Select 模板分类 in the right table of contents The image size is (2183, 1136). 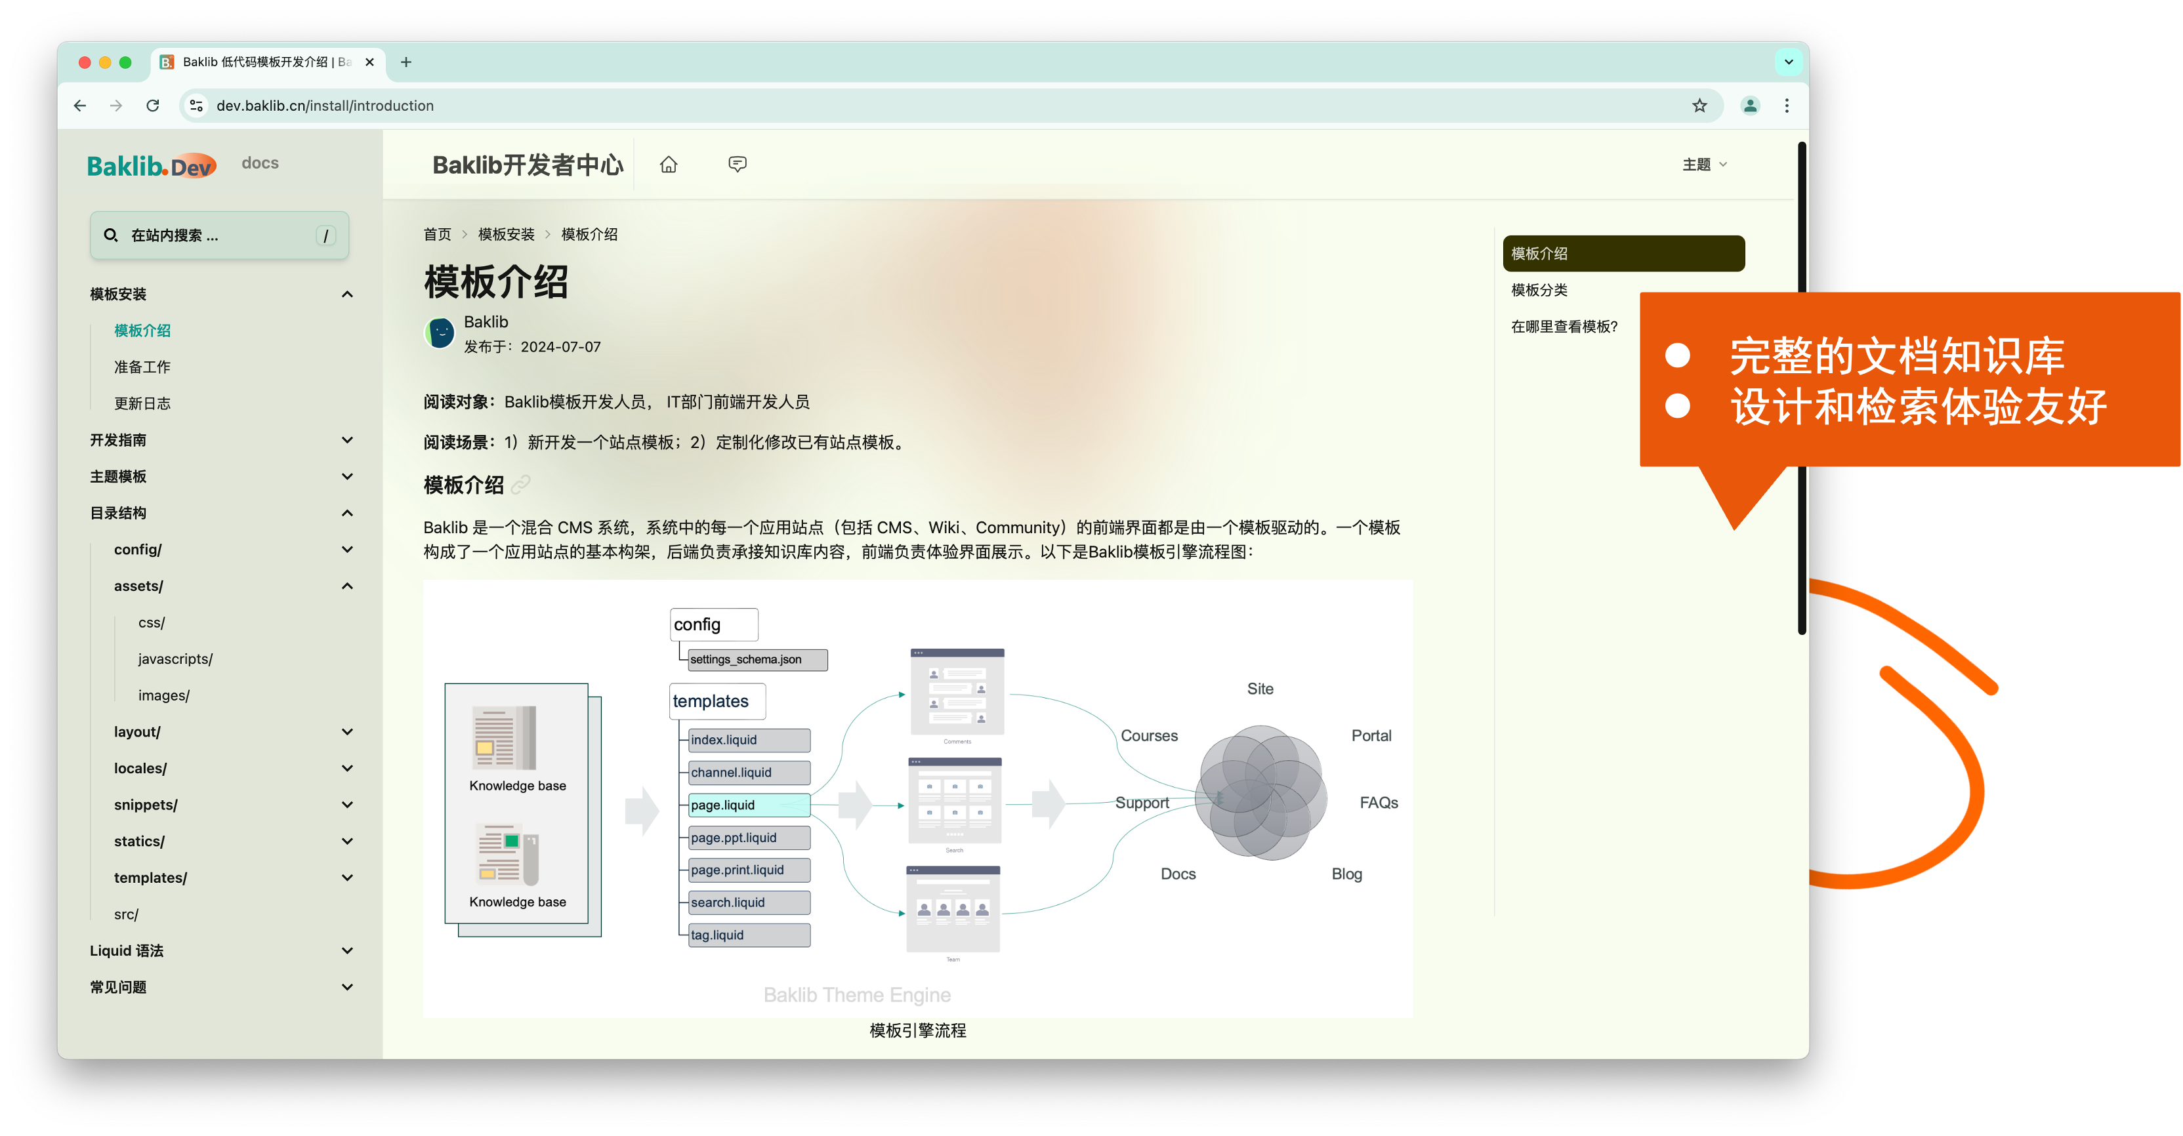click(1539, 290)
